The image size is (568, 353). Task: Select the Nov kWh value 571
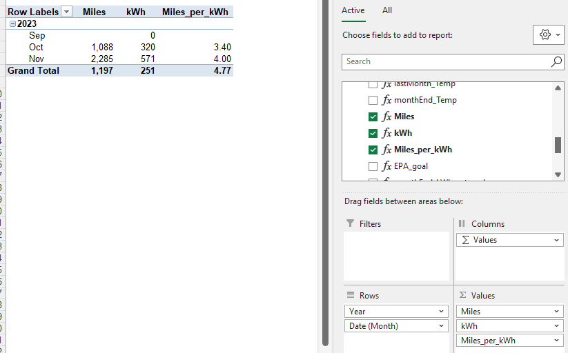[x=148, y=59]
